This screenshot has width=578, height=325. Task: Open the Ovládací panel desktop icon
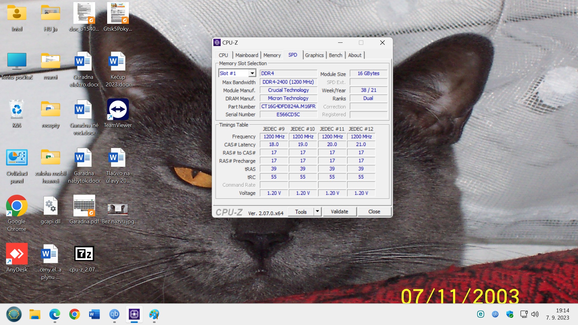(x=17, y=158)
